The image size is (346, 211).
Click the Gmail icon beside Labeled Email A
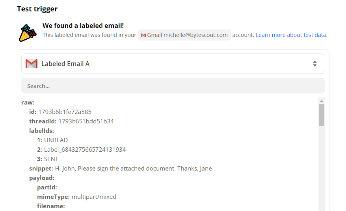(x=32, y=64)
